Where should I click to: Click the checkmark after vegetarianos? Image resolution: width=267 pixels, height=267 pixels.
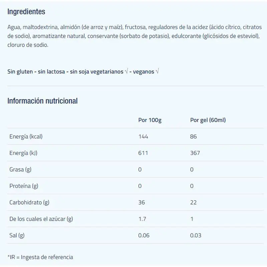click(x=126, y=72)
